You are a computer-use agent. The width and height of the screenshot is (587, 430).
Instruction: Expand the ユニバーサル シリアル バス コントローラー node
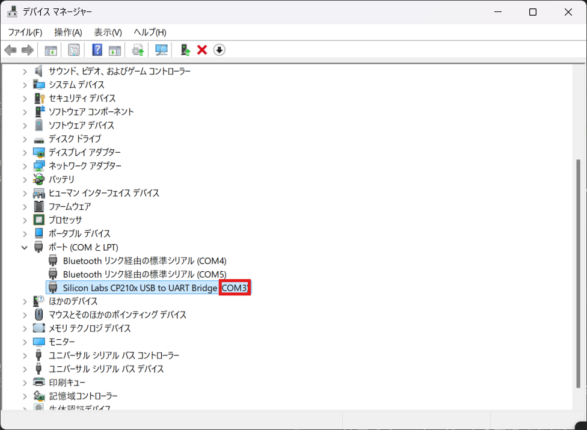25,356
